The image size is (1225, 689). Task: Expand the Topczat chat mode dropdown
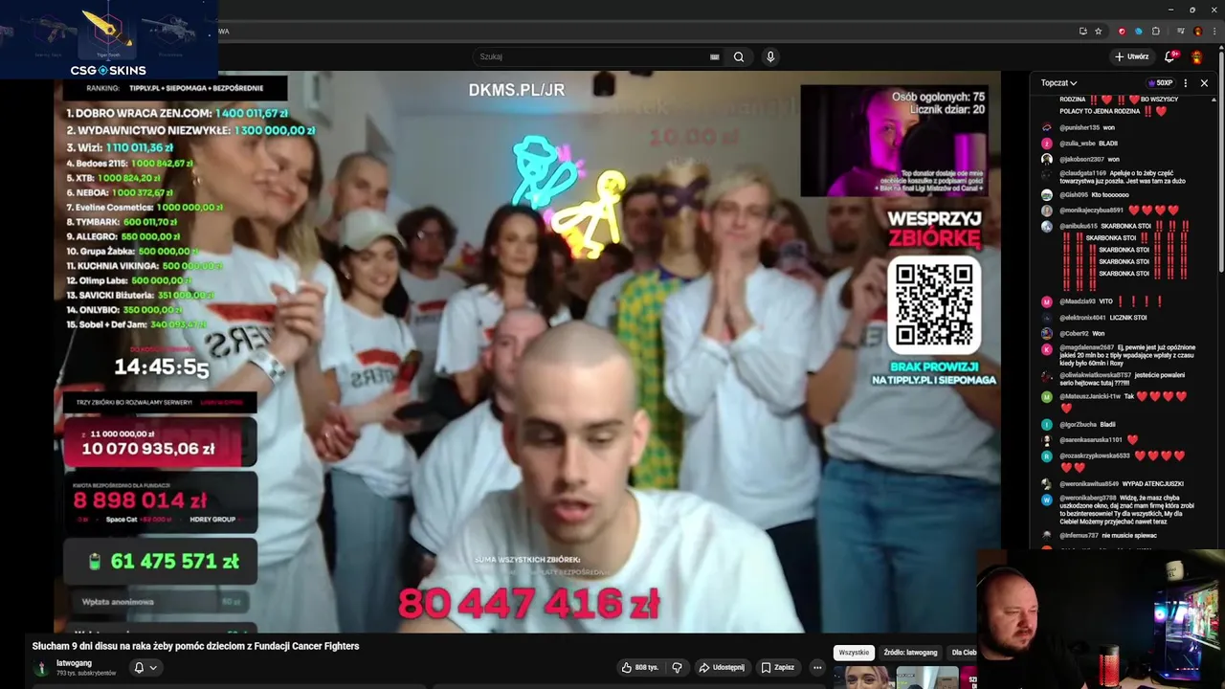point(1059,83)
